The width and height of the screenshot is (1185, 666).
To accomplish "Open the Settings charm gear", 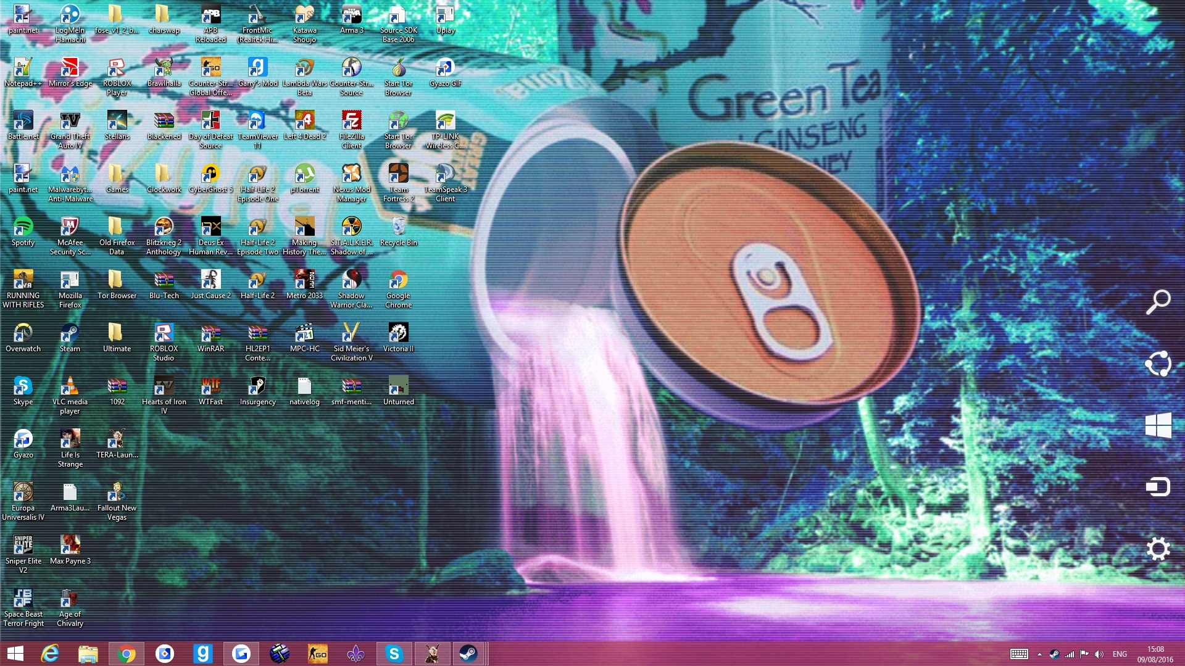I will [x=1158, y=549].
